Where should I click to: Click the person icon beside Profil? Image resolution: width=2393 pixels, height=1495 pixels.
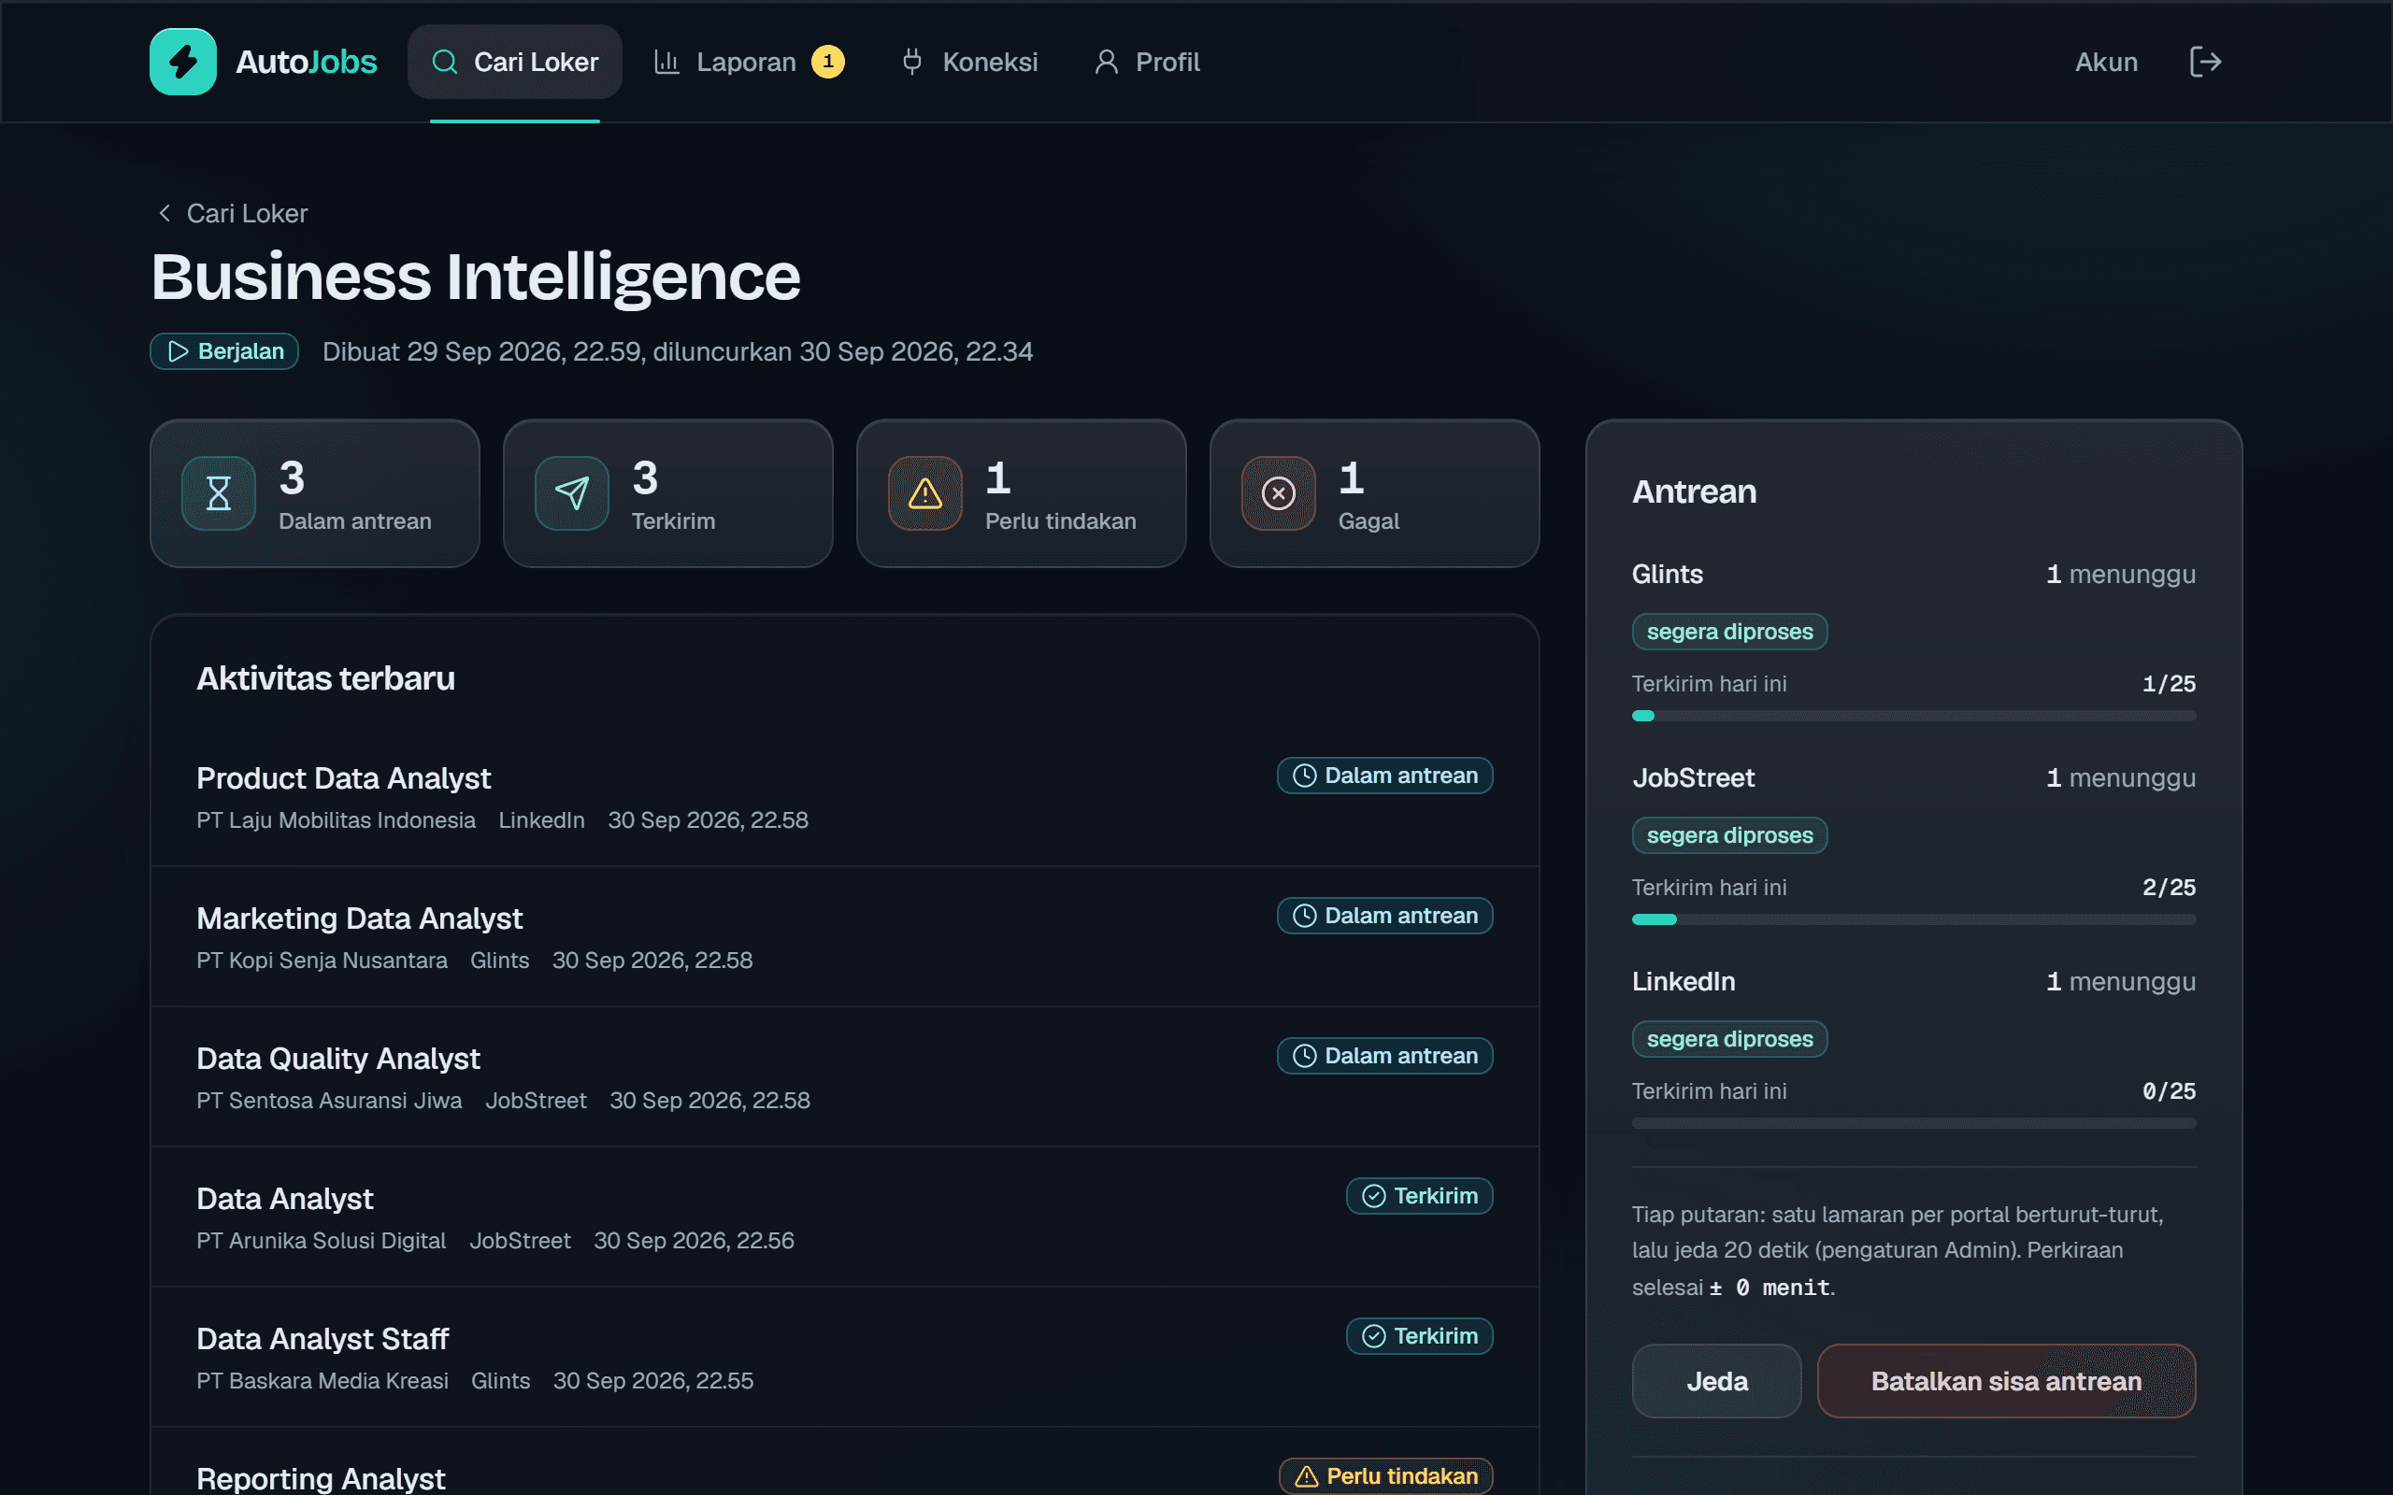pyautogui.click(x=1107, y=62)
